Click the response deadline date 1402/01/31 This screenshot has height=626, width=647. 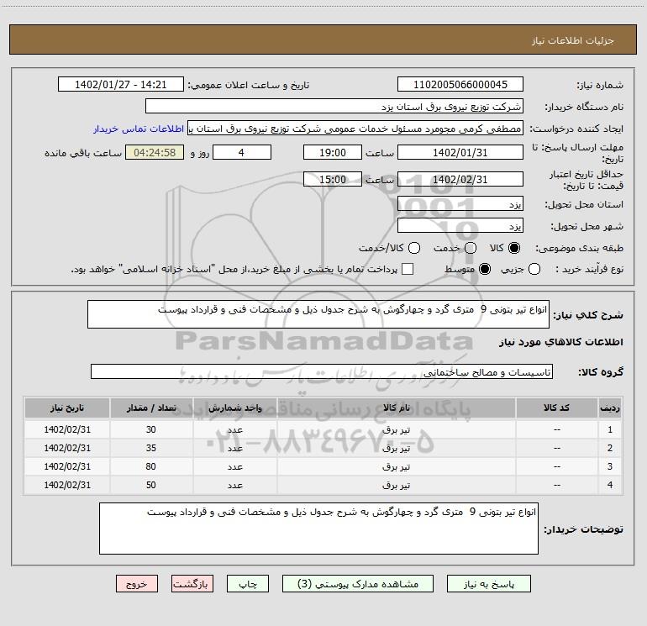click(460, 152)
